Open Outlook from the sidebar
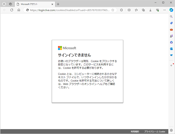Image resolution: width=175 pixels, height=134 pixels. [171, 49]
